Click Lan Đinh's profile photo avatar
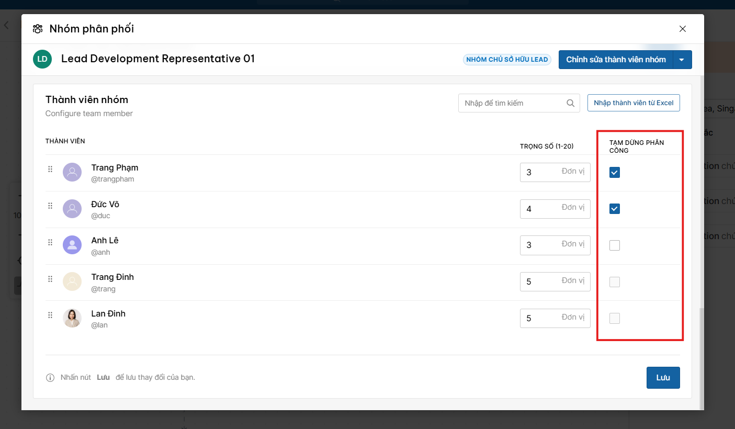735x429 pixels. 72,318
